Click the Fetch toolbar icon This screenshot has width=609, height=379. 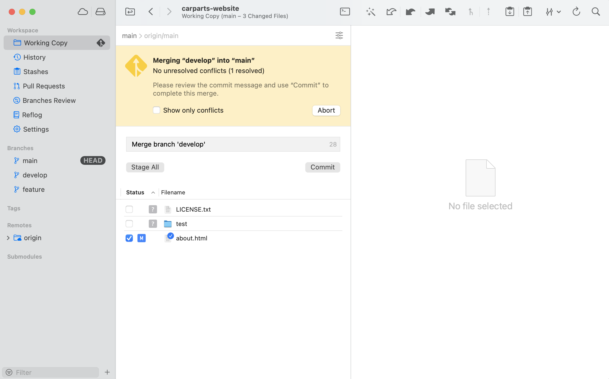click(391, 12)
